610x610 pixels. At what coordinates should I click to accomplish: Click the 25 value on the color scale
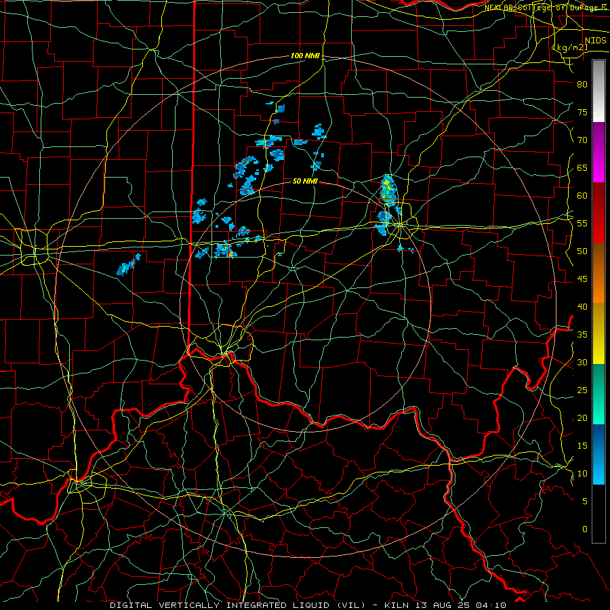pyautogui.click(x=582, y=390)
